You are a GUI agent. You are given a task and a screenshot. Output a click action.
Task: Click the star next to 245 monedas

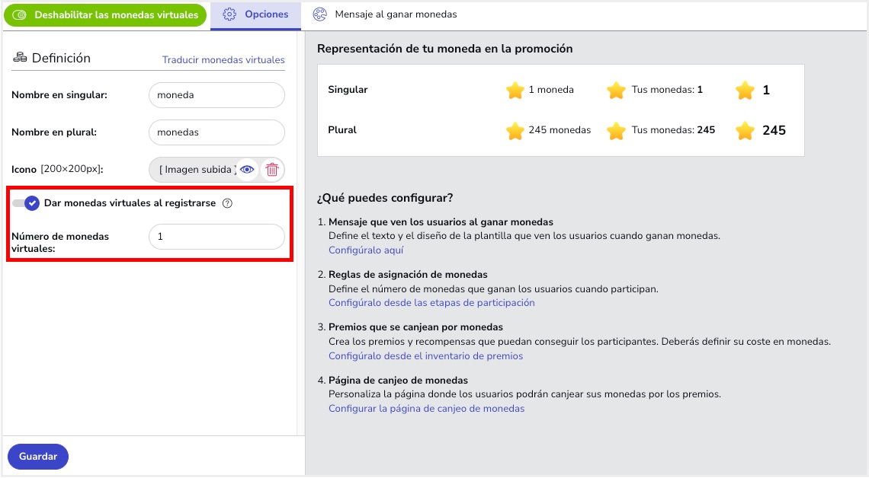pos(515,131)
